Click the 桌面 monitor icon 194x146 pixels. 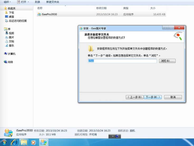pyautogui.click(x=7, y=16)
